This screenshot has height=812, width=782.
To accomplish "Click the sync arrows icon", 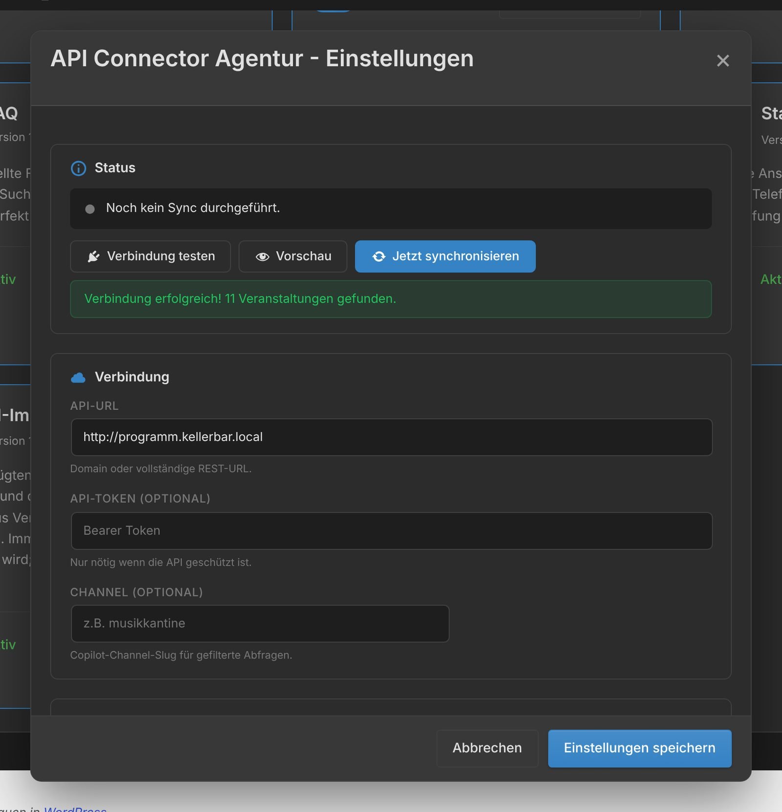I will click(379, 256).
